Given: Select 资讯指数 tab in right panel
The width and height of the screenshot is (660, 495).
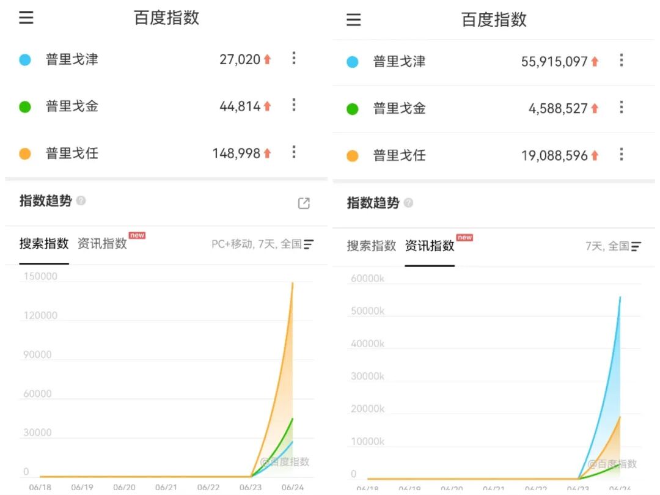Looking at the screenshot, I should tap(430, 246).
